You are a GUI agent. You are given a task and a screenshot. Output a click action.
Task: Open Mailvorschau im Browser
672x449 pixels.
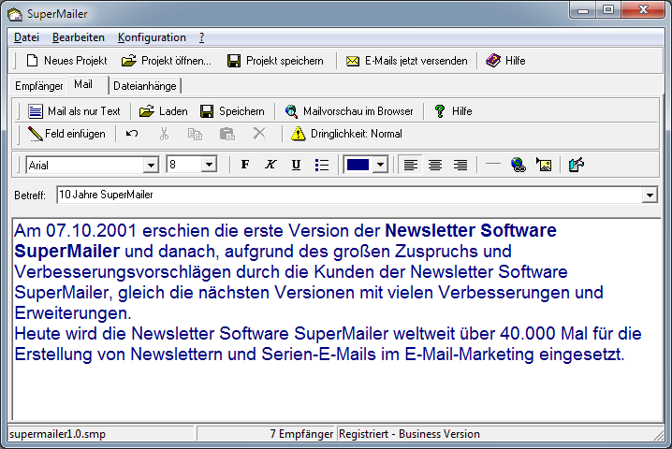tap(349, 111)
